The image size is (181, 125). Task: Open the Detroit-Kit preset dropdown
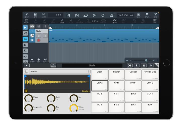click(x=60, y=72)
